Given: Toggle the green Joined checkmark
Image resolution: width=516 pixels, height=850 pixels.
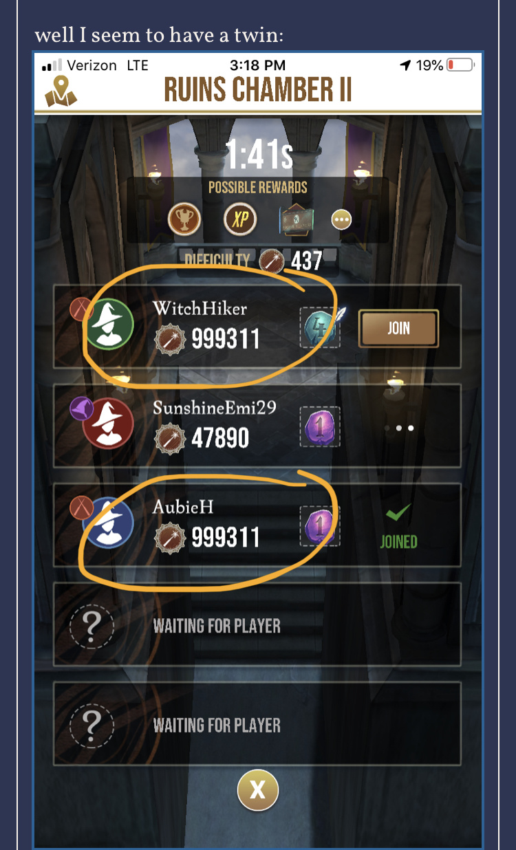Looking at the screenshot, I should click(x=398, y=512).
